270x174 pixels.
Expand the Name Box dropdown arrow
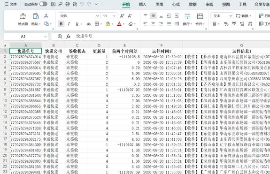tap(45, 37)
